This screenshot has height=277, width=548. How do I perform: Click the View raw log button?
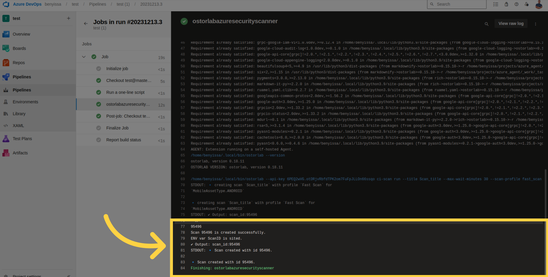click(x=511, y=23)
